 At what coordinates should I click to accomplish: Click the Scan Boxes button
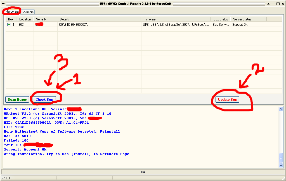17,99
